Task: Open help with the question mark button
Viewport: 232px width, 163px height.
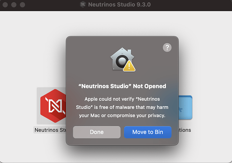Action: [167, 47]
